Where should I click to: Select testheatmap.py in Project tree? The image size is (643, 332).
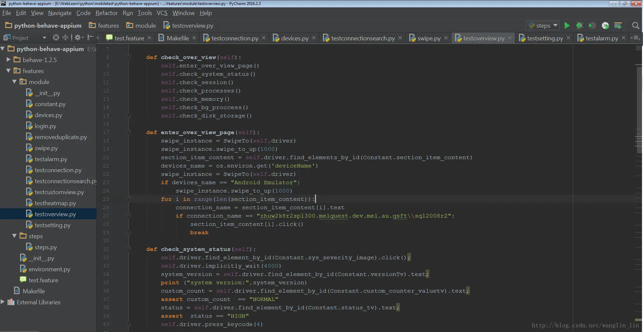[x=55, y=203]
